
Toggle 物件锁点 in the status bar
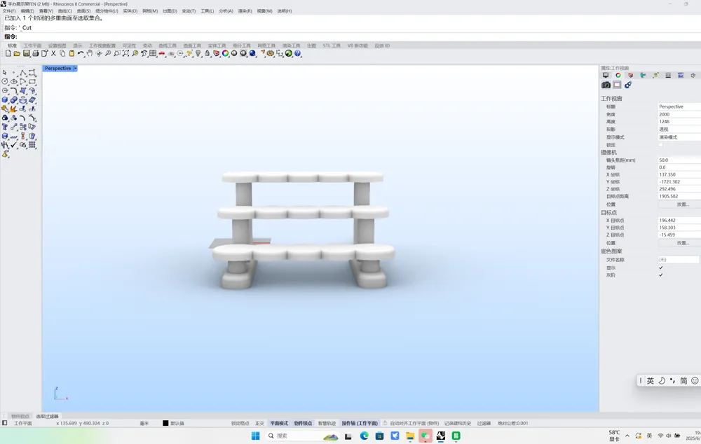click(x=303, y=423)
